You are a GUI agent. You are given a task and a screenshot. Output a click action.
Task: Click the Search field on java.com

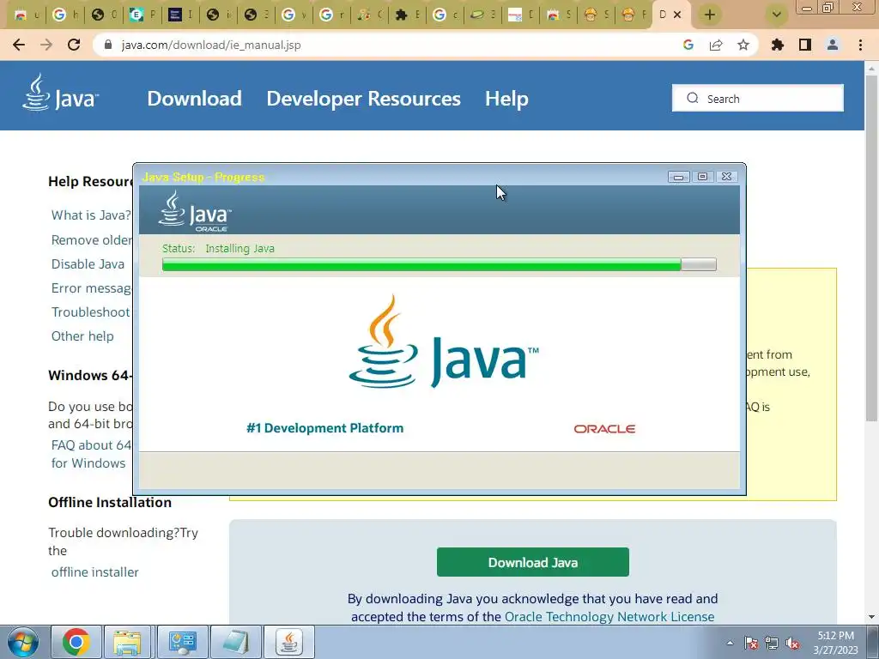tap(758, 98)
